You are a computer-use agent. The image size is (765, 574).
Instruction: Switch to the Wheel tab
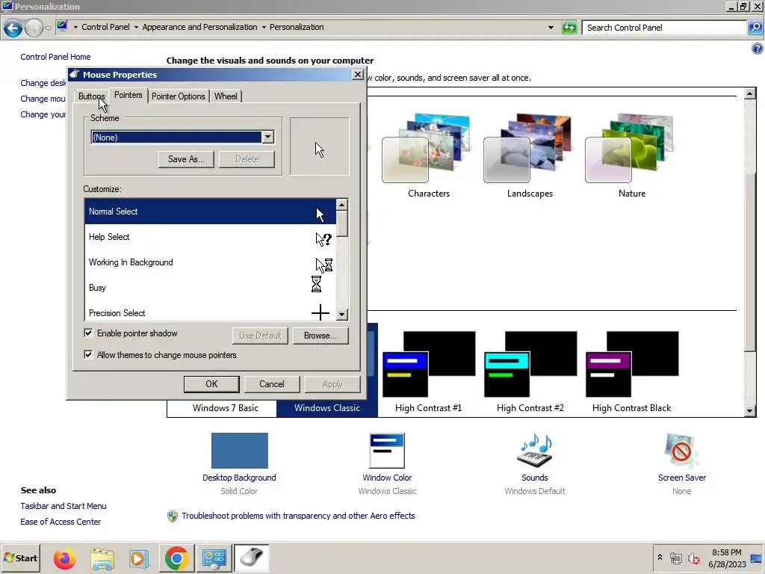click(226, 96)
